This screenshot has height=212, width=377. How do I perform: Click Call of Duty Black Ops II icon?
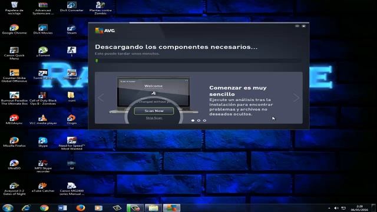coord(43,98)
